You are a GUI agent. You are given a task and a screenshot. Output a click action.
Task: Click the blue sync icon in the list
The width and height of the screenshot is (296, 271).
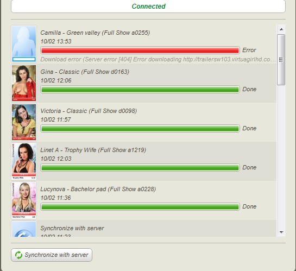coord(24,229)
